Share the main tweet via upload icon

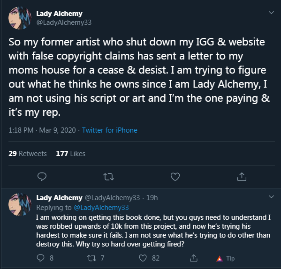(242, 177)
